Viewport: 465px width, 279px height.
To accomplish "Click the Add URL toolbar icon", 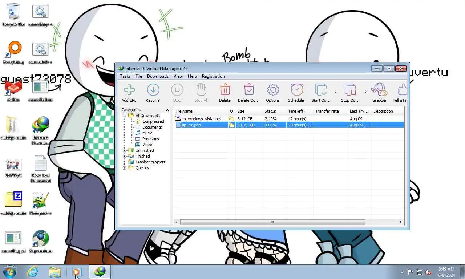I will pos(129,90).
